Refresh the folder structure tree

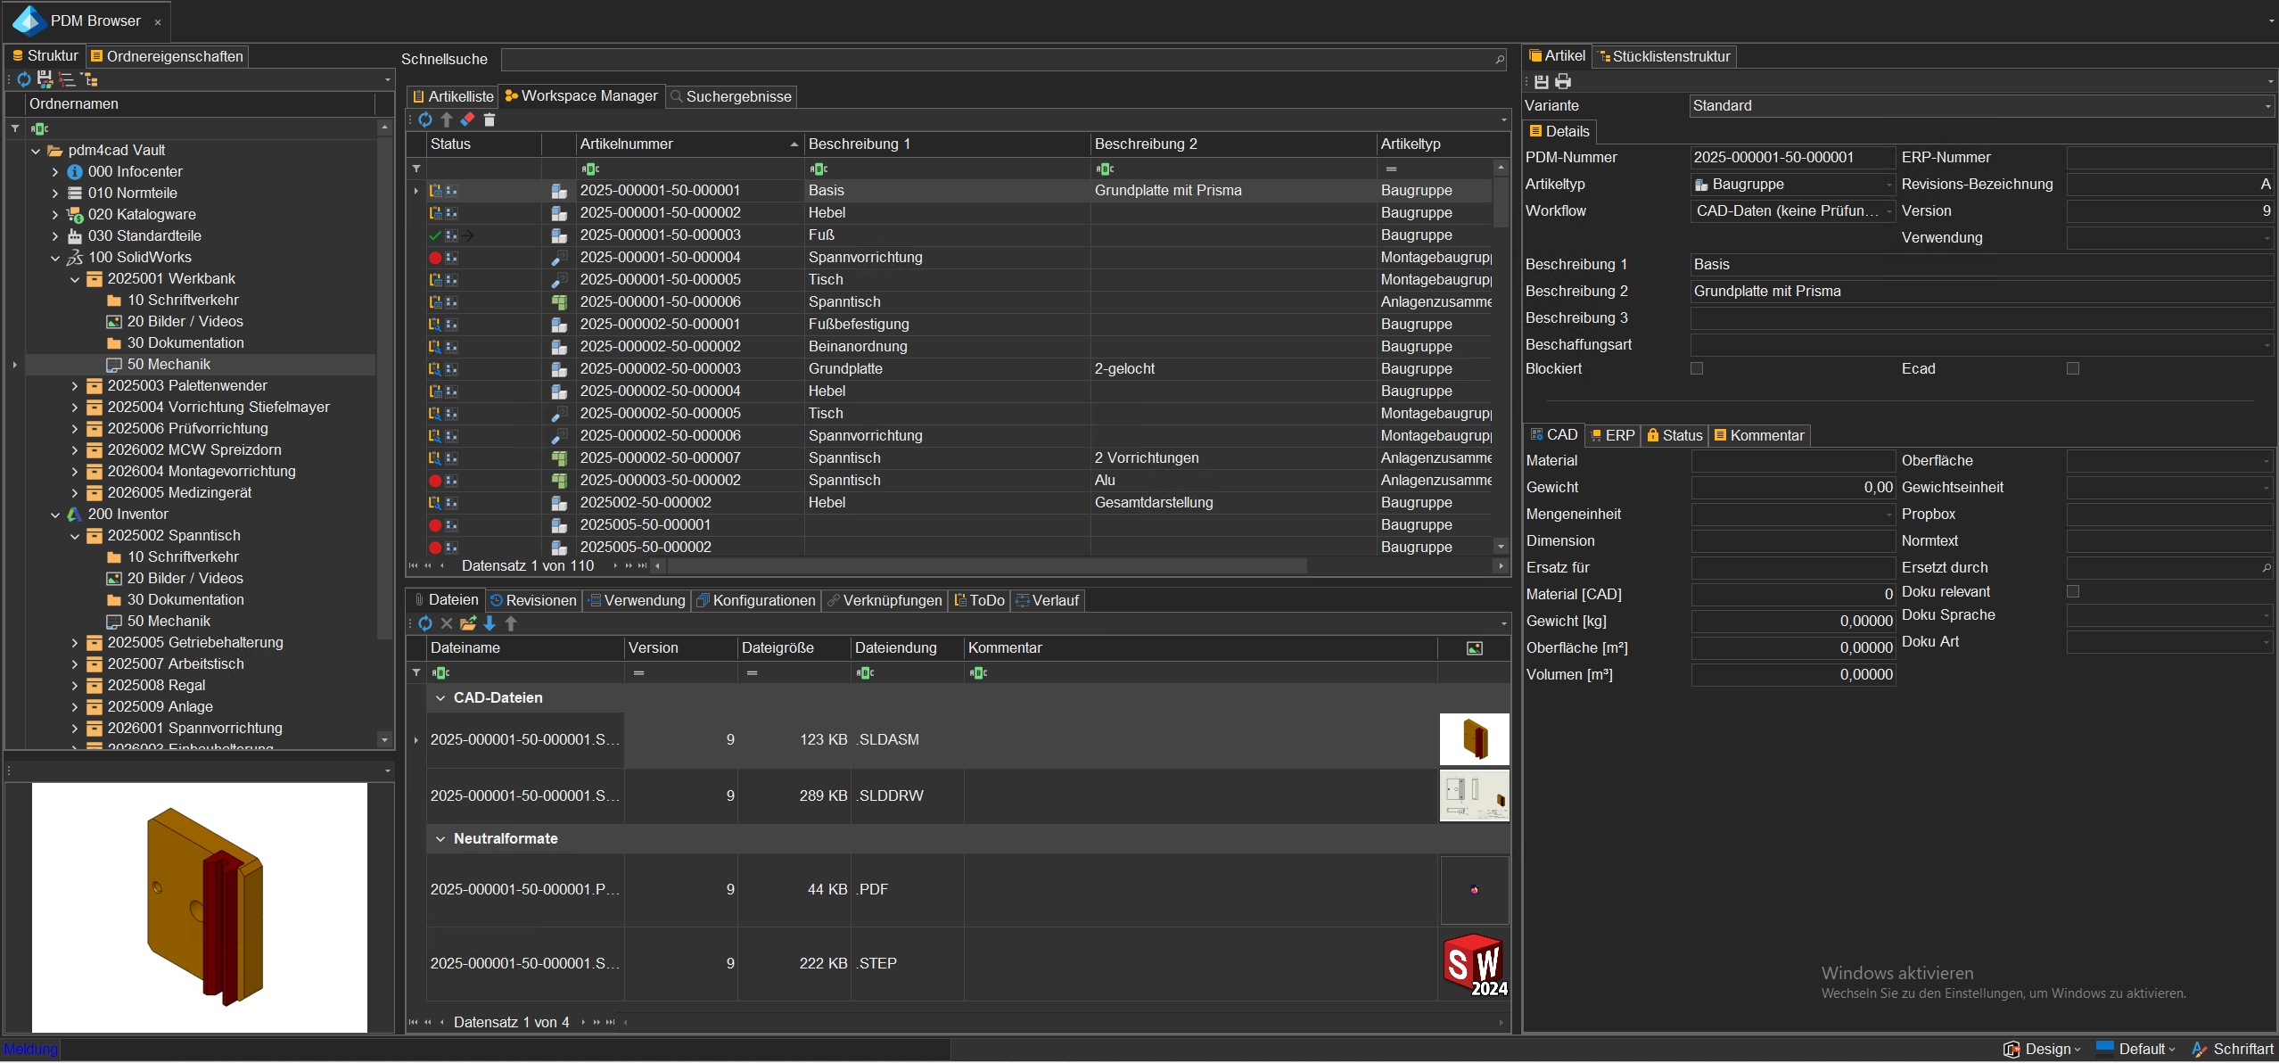(24, 79)
